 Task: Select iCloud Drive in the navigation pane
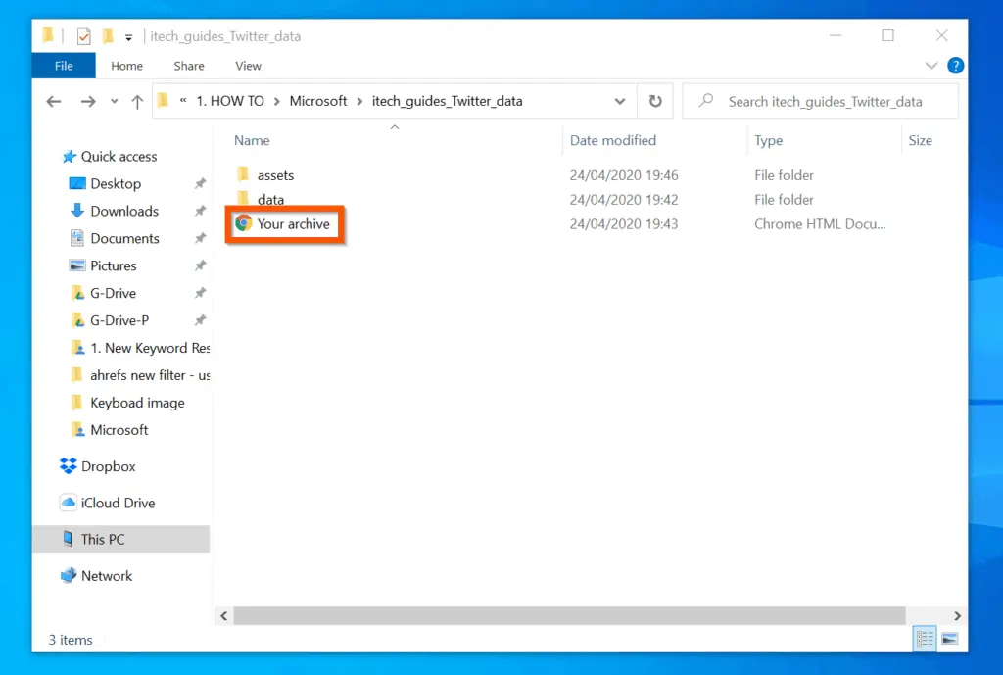(118, 504)
